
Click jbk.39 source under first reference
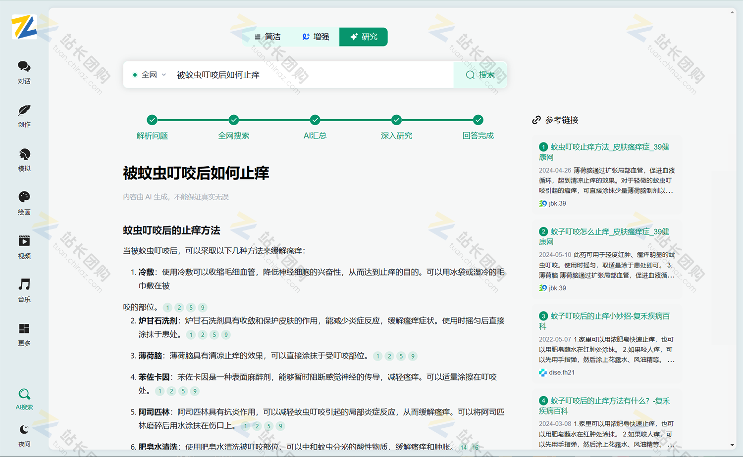pos(552,203)
